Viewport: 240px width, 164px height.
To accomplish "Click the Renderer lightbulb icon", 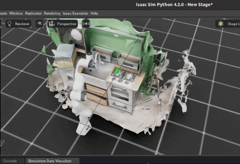I will pyautogui.click(x=10, y=24).
